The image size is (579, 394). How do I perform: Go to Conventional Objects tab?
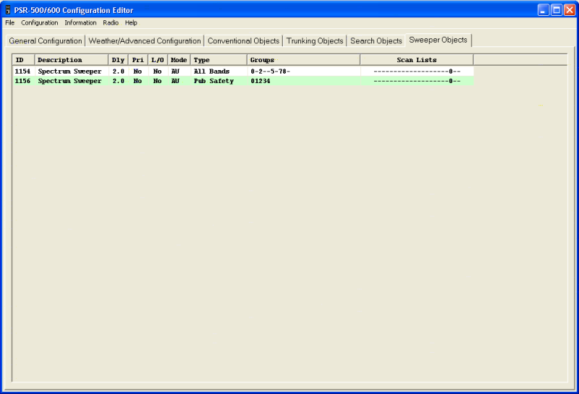click(x=243, y=41)
